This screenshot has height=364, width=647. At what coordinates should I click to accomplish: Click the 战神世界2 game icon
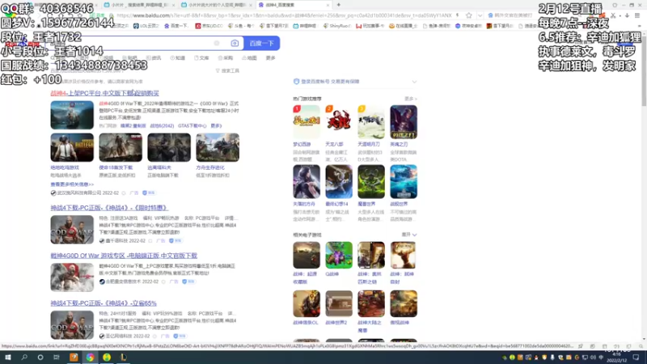click(339, 304)
